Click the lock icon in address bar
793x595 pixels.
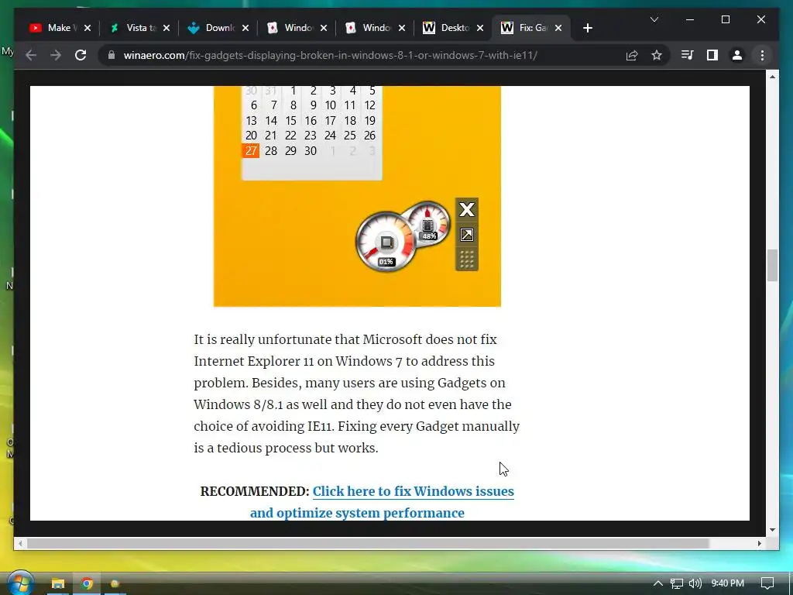(112, 55)
